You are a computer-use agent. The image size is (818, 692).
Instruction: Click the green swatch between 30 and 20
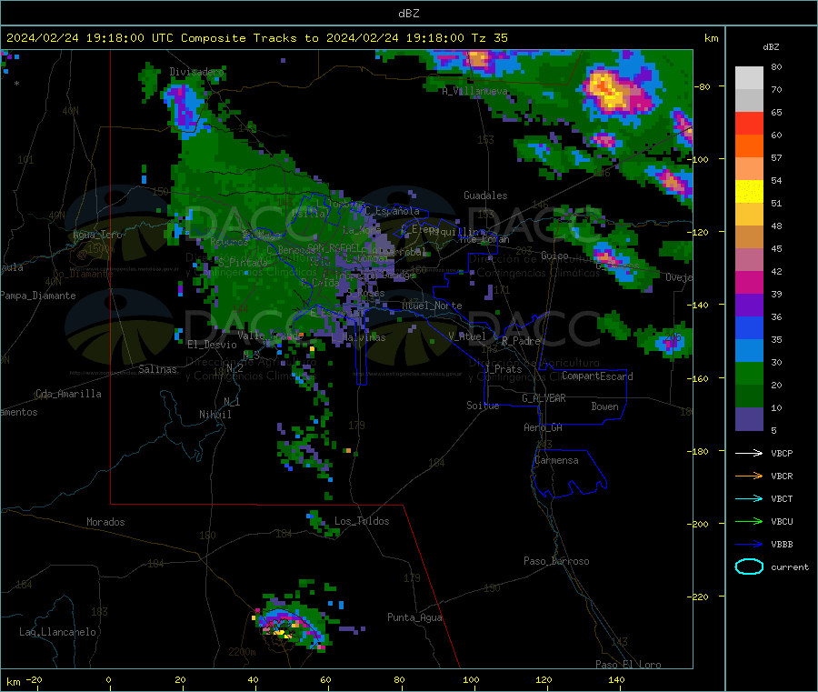tap(749, 373)
